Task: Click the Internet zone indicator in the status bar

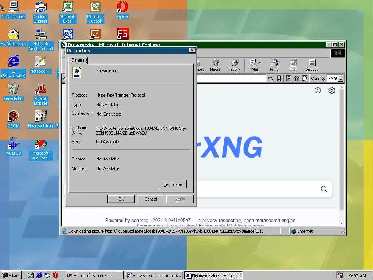Action: [x=302, y=231]
